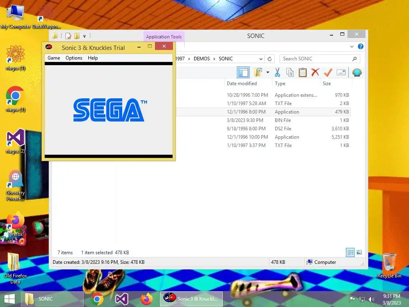Click the Action Center flag tray icon
The width and height of the screenshot is (409, 307).
coord(352,299)
